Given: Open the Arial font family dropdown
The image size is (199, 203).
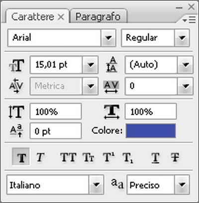Looking at the screenshot, I should pos(108,38).
